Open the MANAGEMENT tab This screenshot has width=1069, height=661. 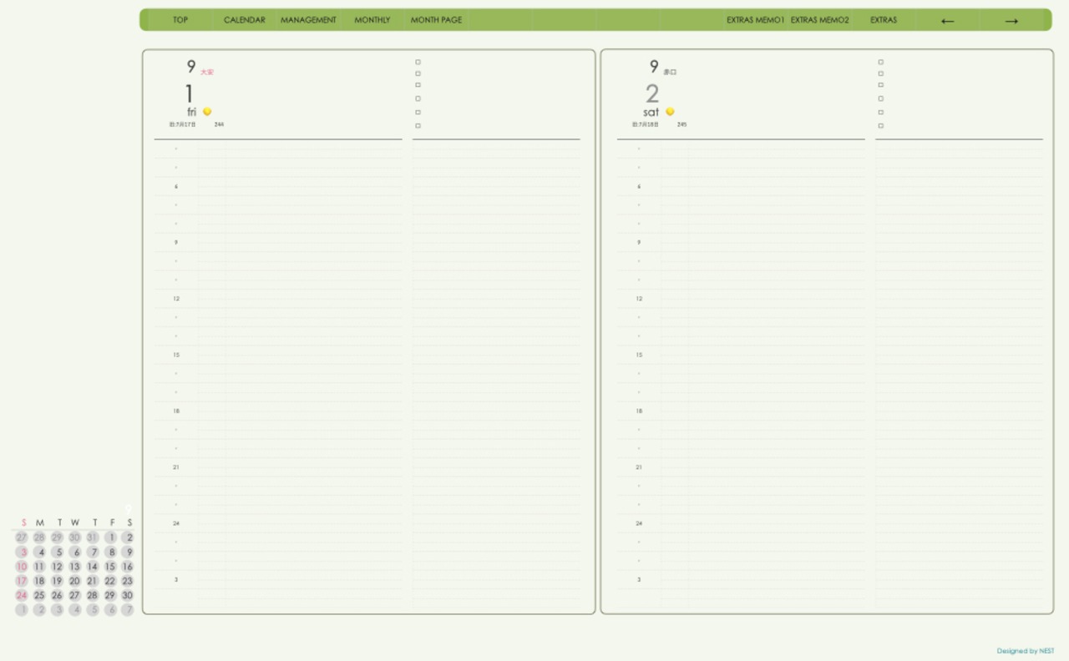(308, 20)
